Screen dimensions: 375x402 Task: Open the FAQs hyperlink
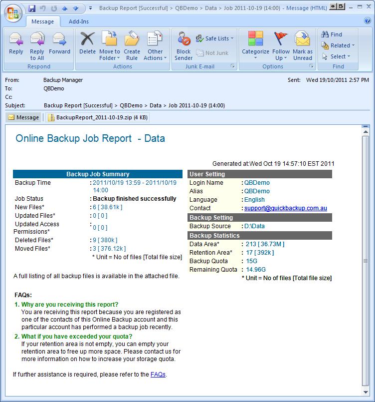158,375
